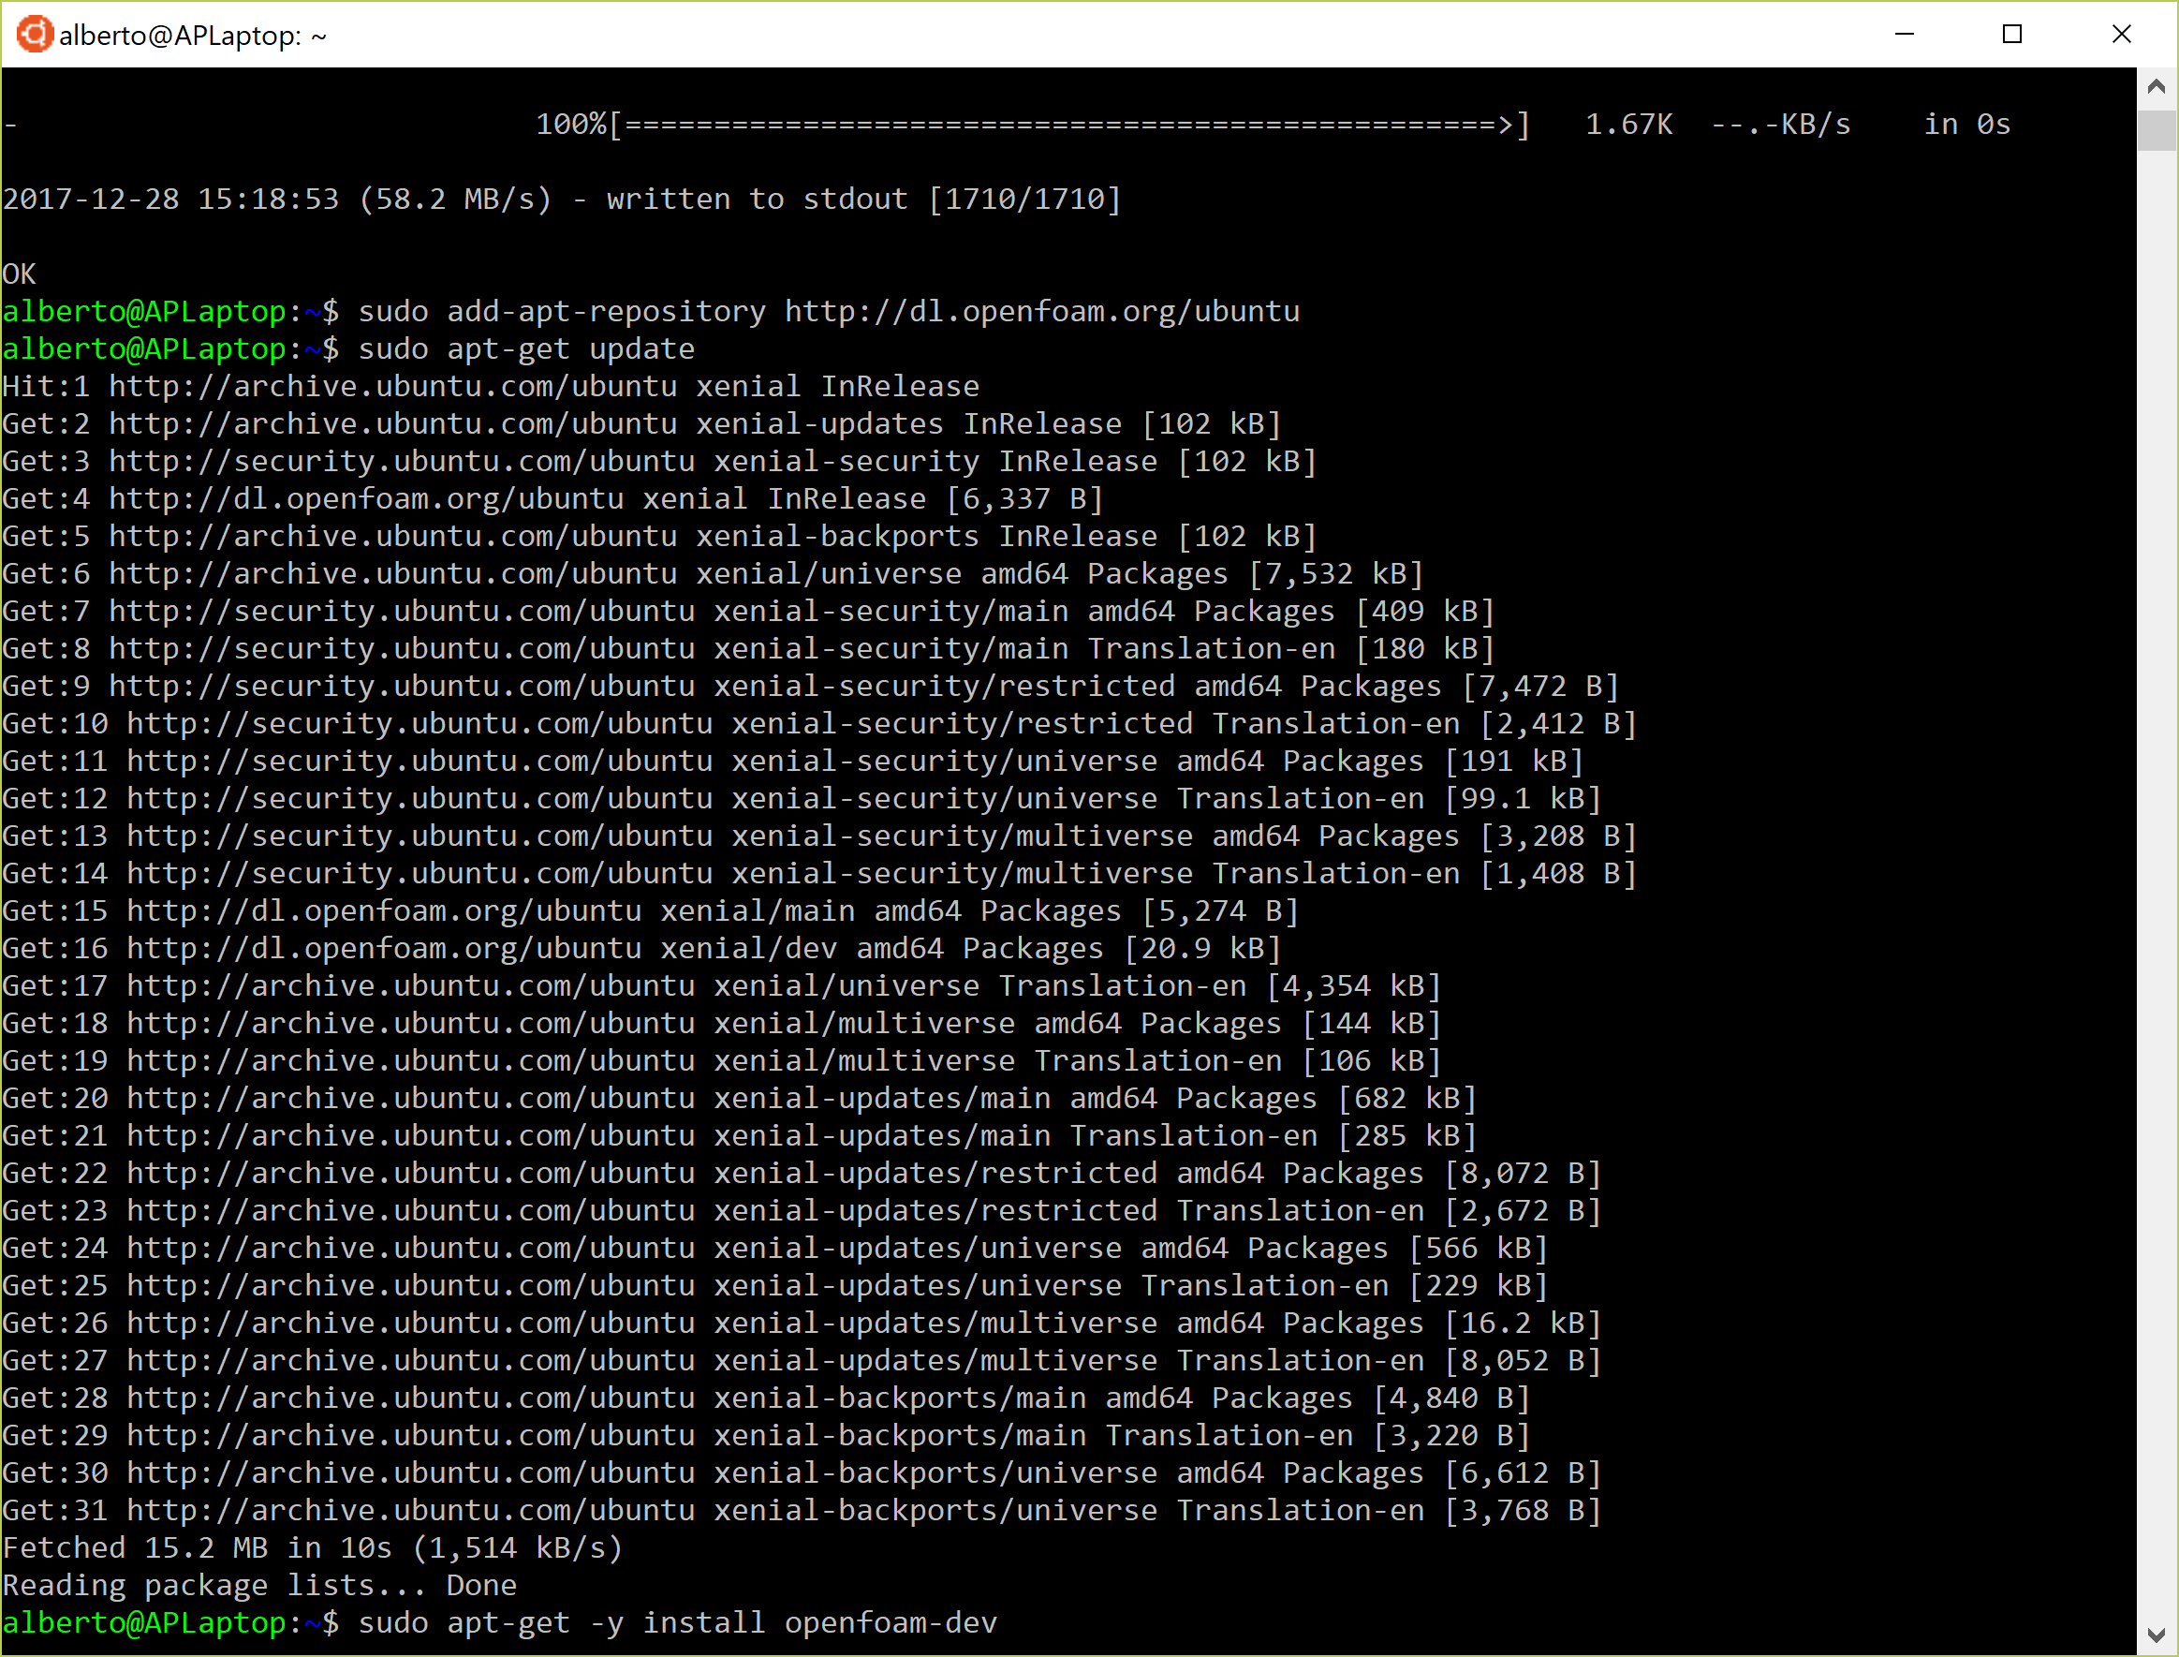Viewport: 2179px width, 1657px height.
Task: Click the 'Get:19' line with [106 kB]
Action: (x=722, y=1061)
